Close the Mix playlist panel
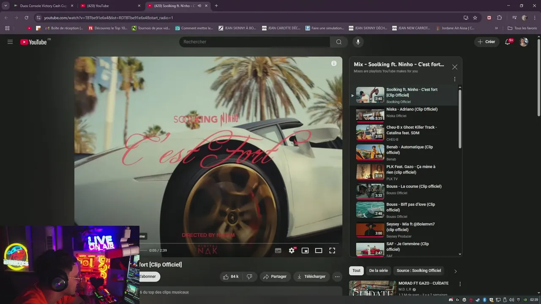The width and height of the screenshot is (541, 304). tap(455, 67)
